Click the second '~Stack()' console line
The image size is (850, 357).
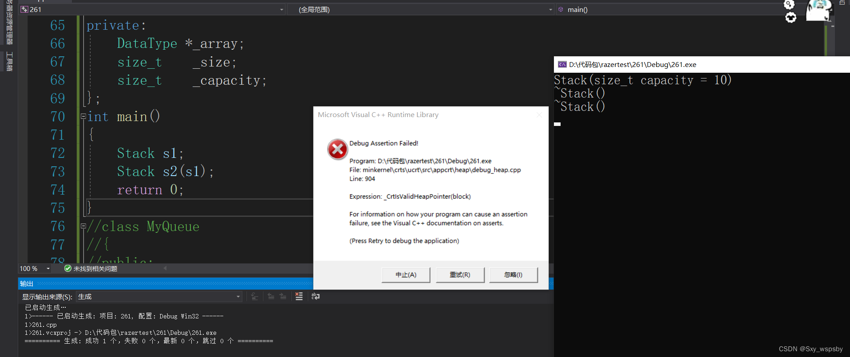(x=580, y=106)
